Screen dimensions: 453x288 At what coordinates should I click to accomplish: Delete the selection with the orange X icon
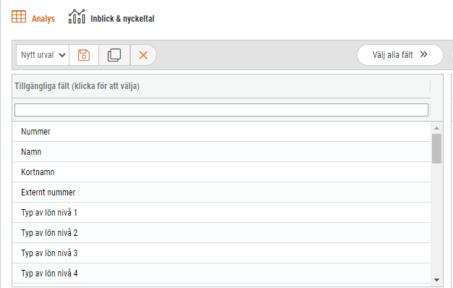coord(143,55)
